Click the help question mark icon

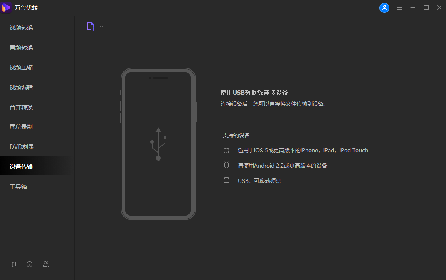(x=29, y=264)
